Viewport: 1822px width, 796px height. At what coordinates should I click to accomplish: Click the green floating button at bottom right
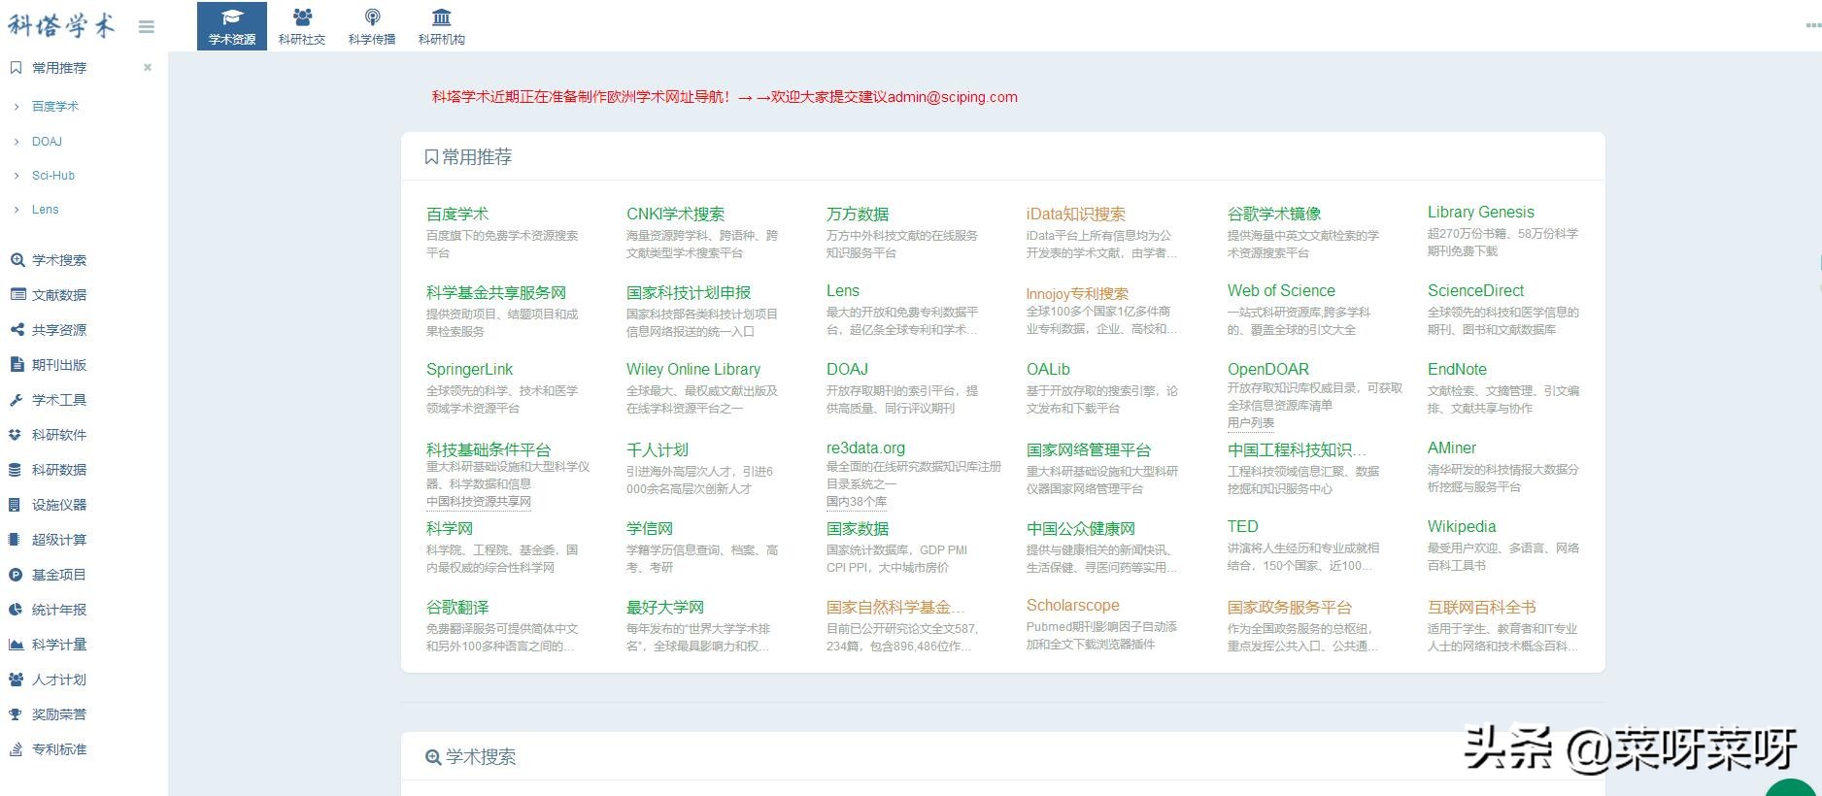tap(1792, 787)
